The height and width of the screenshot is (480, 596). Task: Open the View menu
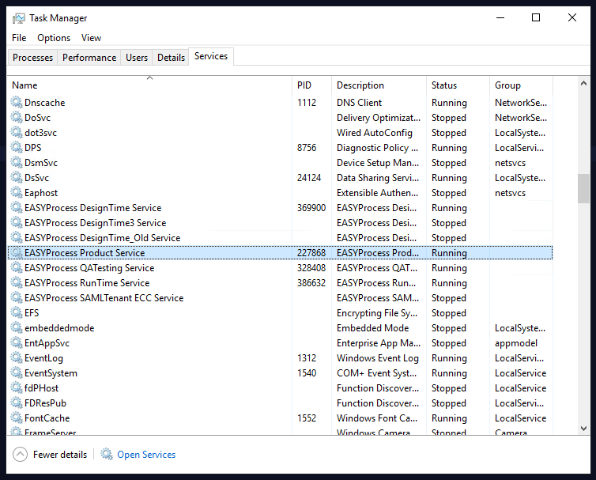91,38
